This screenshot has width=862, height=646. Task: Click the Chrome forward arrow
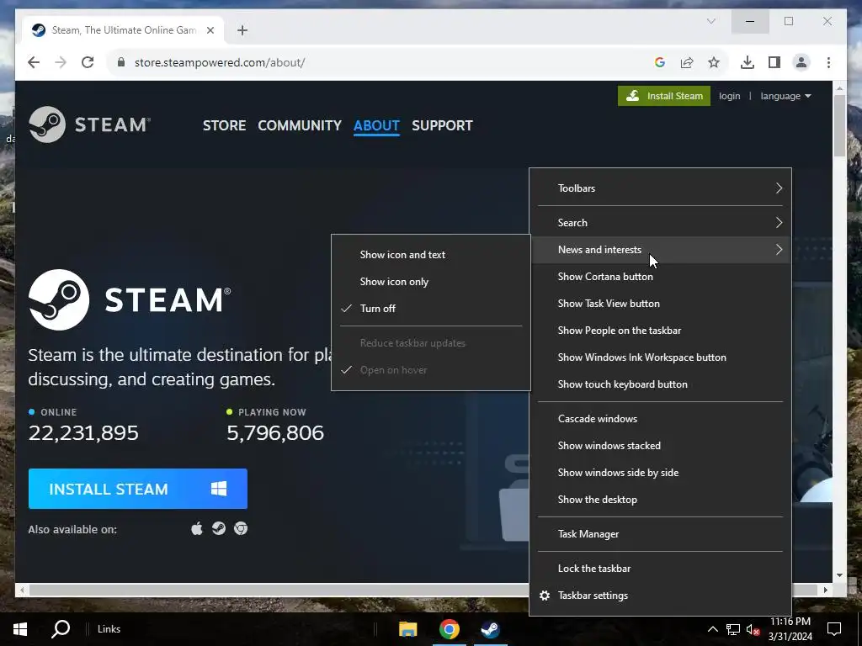point(61,62)
